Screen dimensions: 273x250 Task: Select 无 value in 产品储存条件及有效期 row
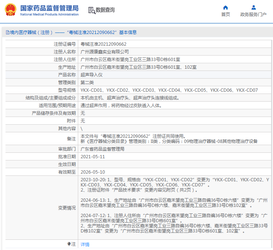[x=83, y=113]
